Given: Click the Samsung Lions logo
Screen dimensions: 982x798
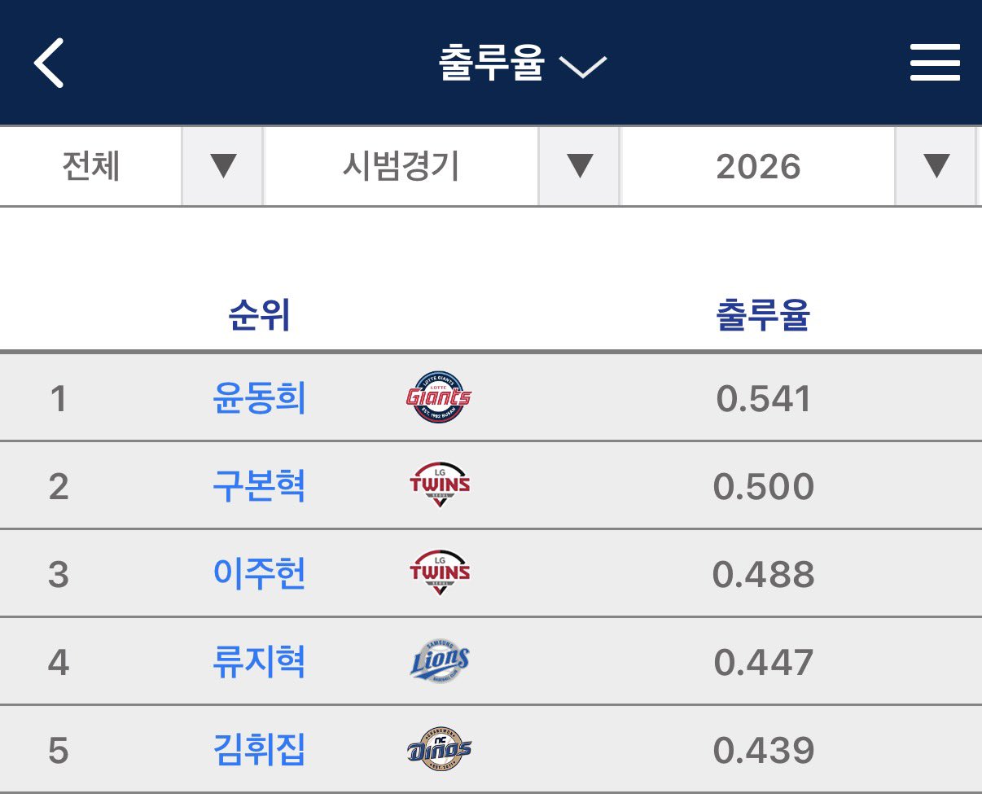Looking at the screenshot, I should click(440, 662).
